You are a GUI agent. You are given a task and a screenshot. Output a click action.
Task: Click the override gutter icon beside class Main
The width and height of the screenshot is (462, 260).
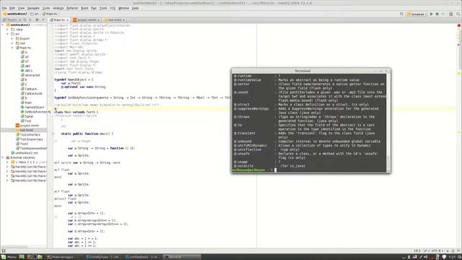tap(49, 112)
